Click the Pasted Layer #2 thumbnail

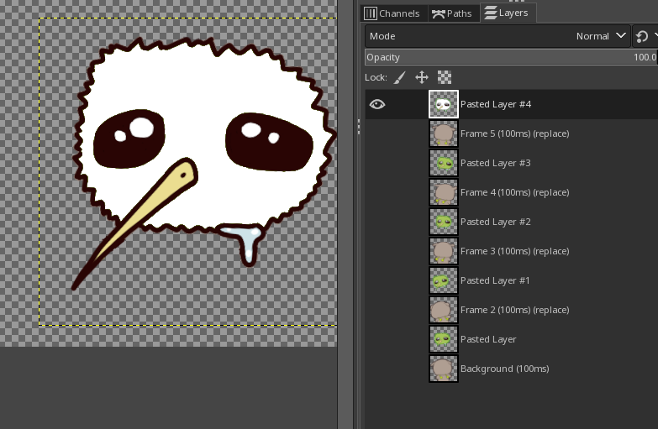[444, 222]
